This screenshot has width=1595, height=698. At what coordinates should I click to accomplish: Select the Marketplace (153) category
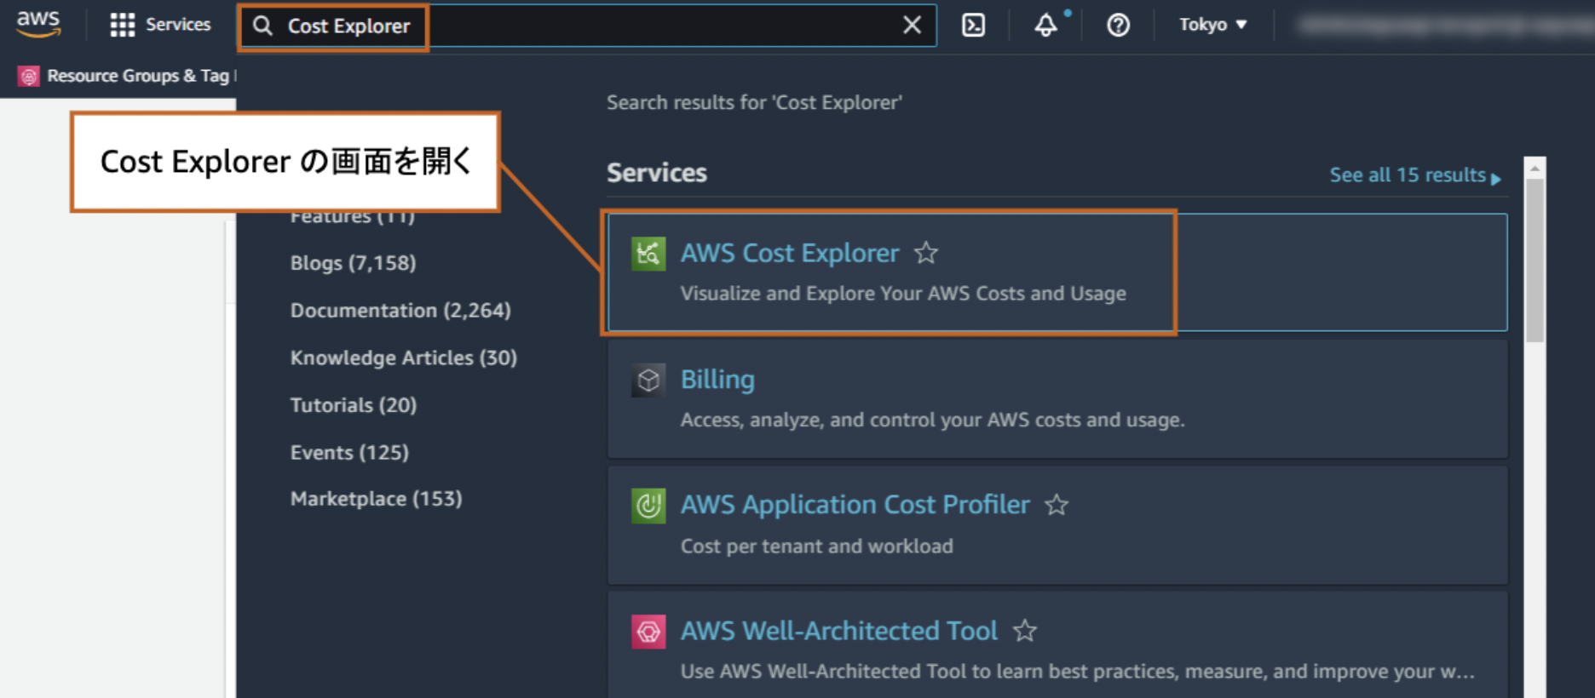pos(376,499)
